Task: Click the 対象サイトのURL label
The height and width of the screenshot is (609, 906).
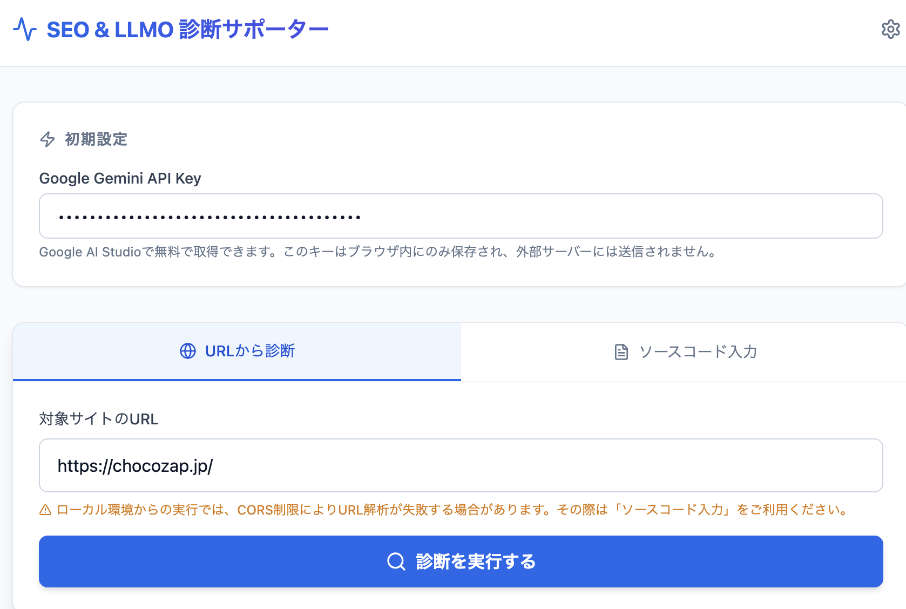Action: click(x=99, y=419)
